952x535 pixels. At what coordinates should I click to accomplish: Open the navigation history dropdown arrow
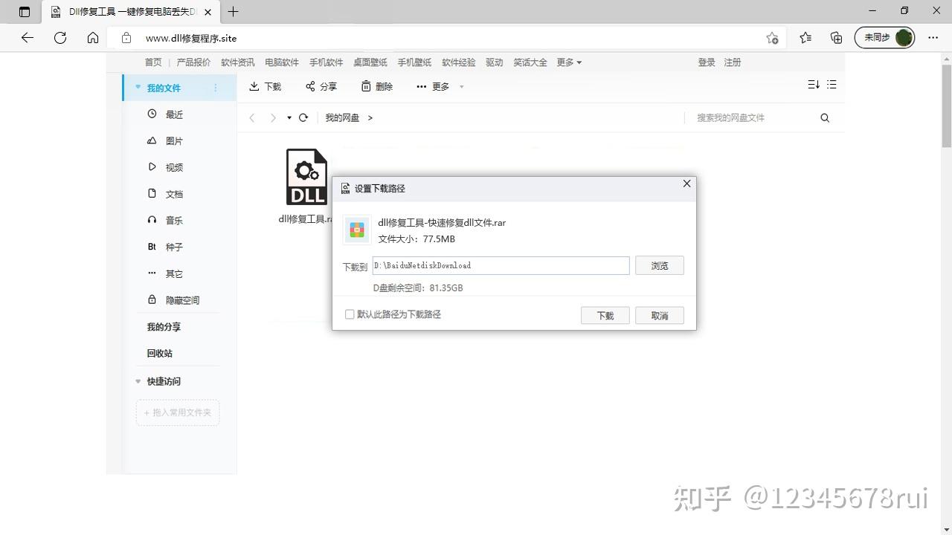click(x=289, y=117)
